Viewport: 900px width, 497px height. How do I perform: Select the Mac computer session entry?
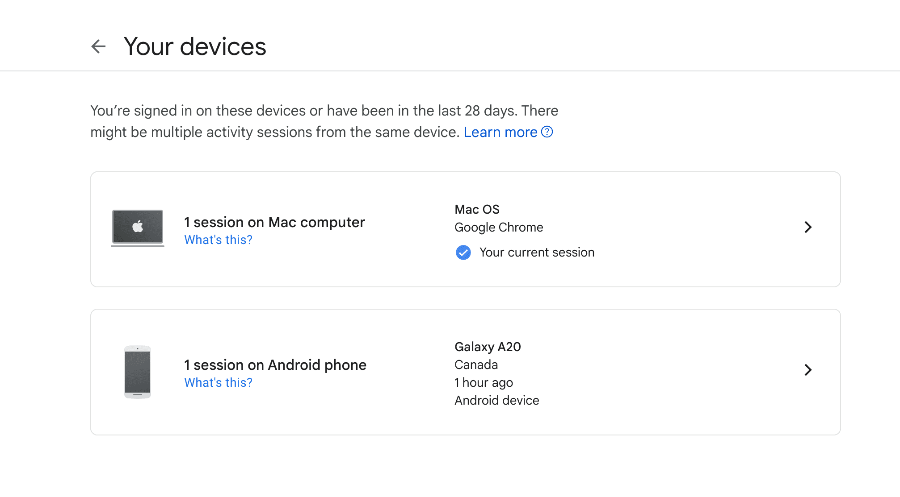(x=274, y=222)
